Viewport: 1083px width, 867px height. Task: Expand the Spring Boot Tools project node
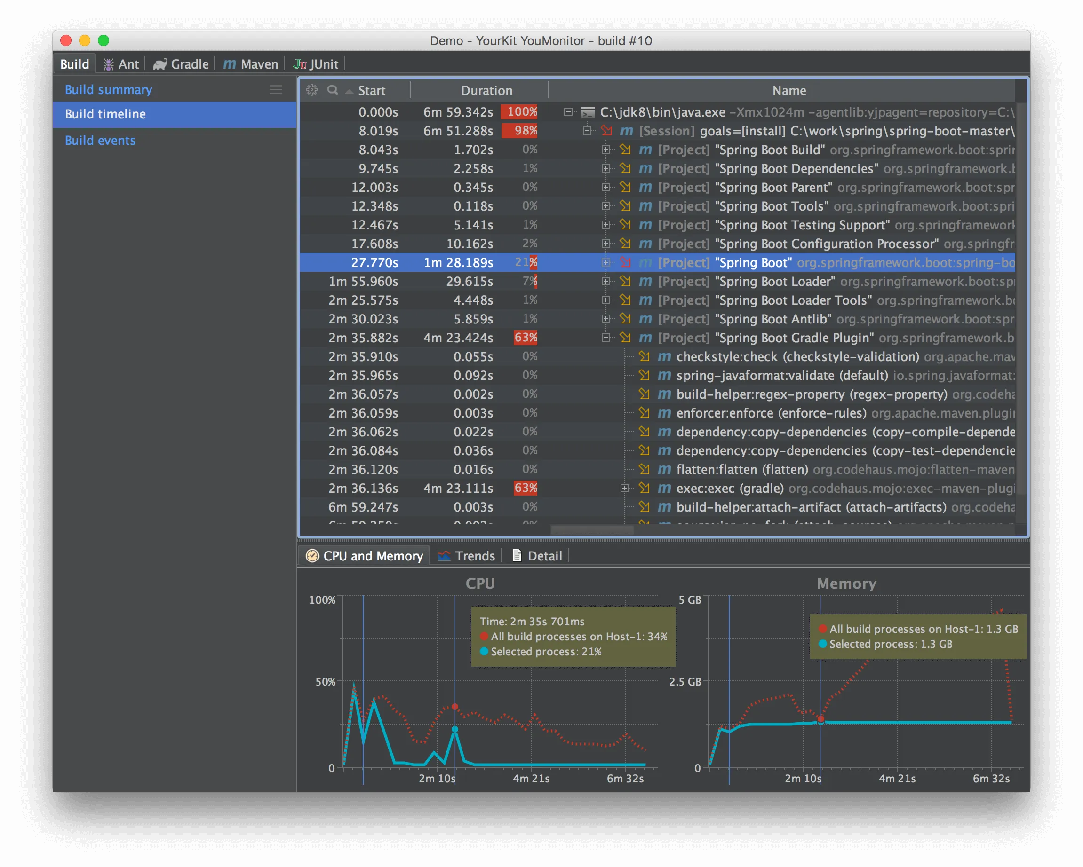click(606, 206)
